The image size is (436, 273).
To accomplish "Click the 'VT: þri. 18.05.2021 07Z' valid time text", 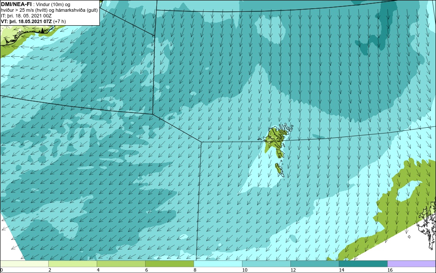I will pos(26,21).
